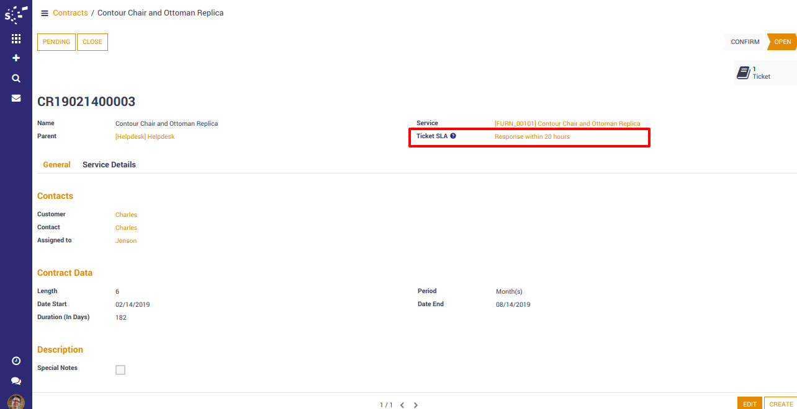The height and width of the screenshot is (409, 797).
Task: Select the General tab
Action: pyautogui.click(x=56, y=165)
